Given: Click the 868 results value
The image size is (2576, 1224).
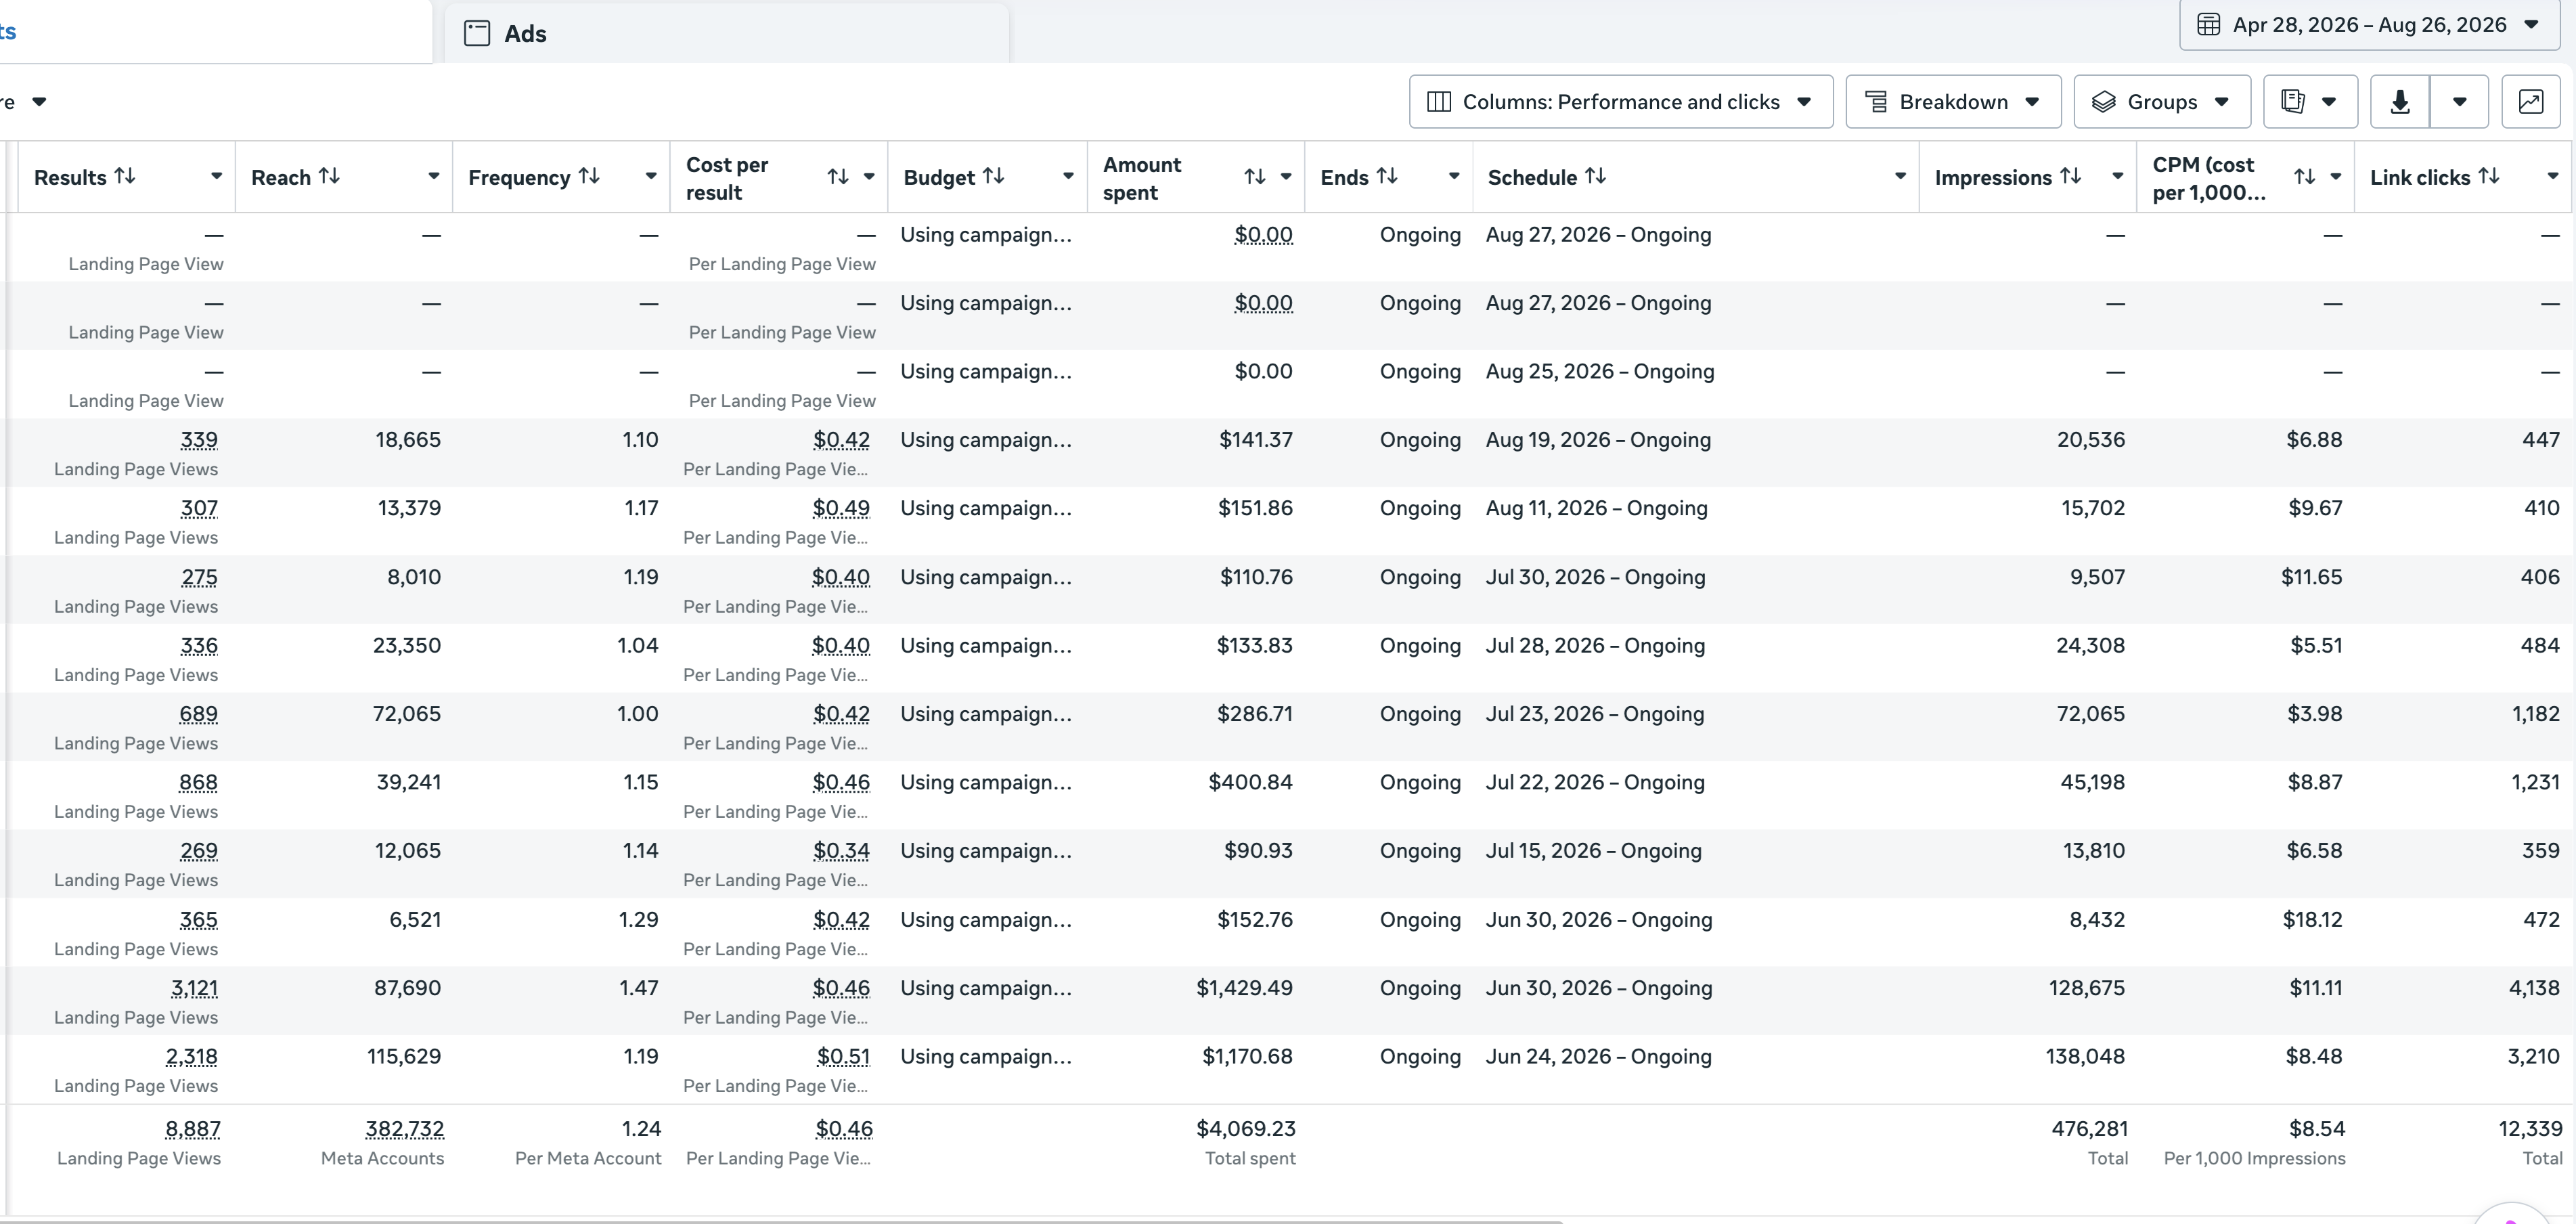Looking at the screenshot, I should point(198,782).
